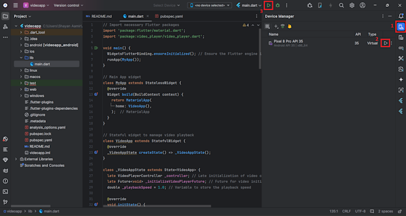Screen dimensions: 406x216
Task: Change file encoding UTF-8 in status bar
Action: coord(360,211)
